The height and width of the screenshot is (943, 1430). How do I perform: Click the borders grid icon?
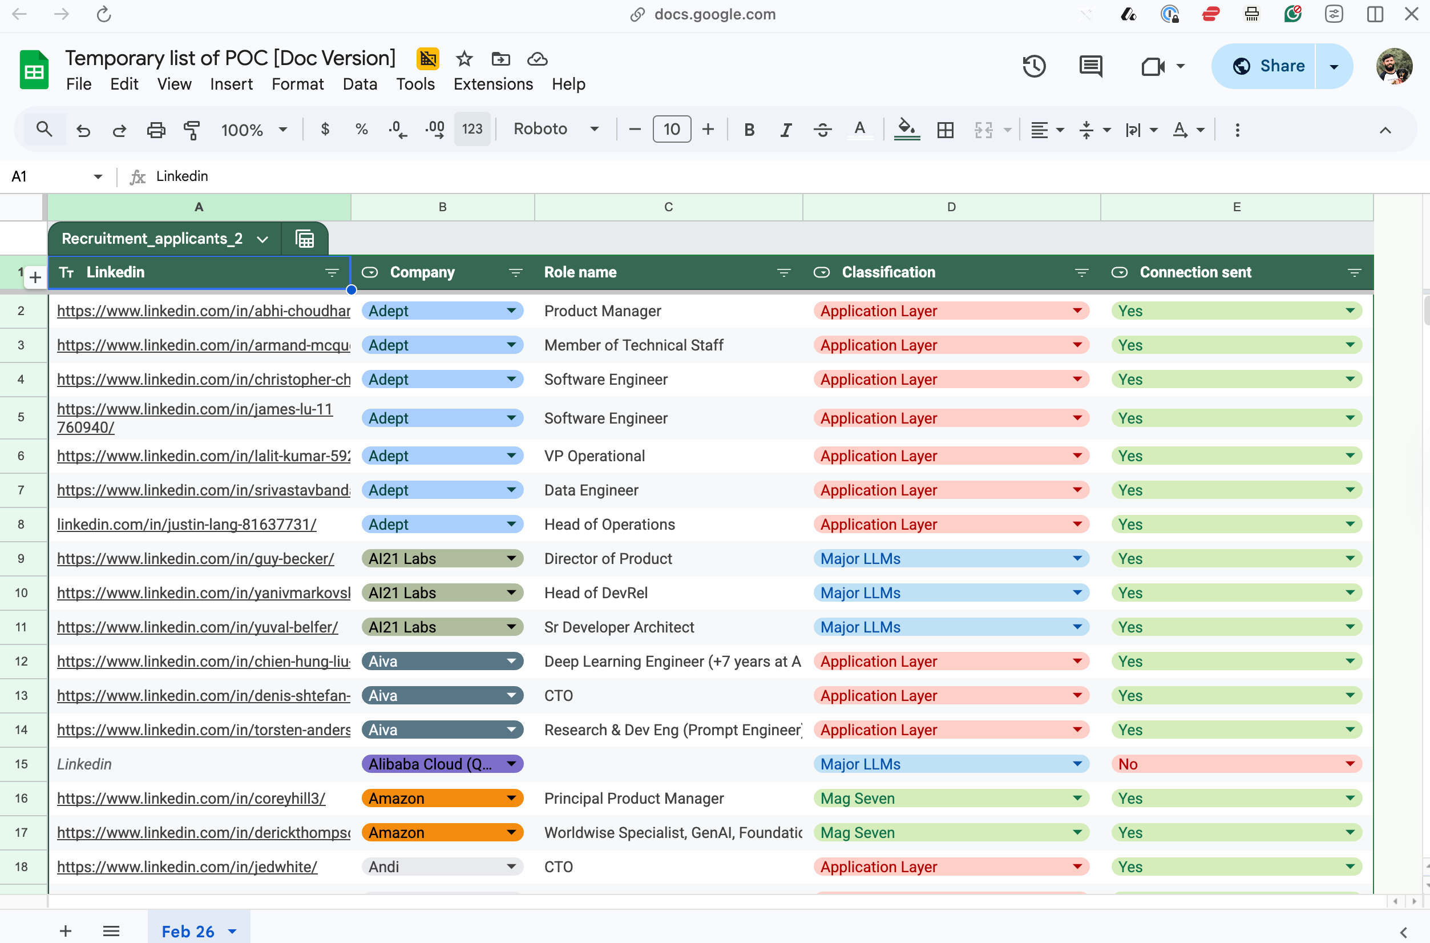(945, 130)
